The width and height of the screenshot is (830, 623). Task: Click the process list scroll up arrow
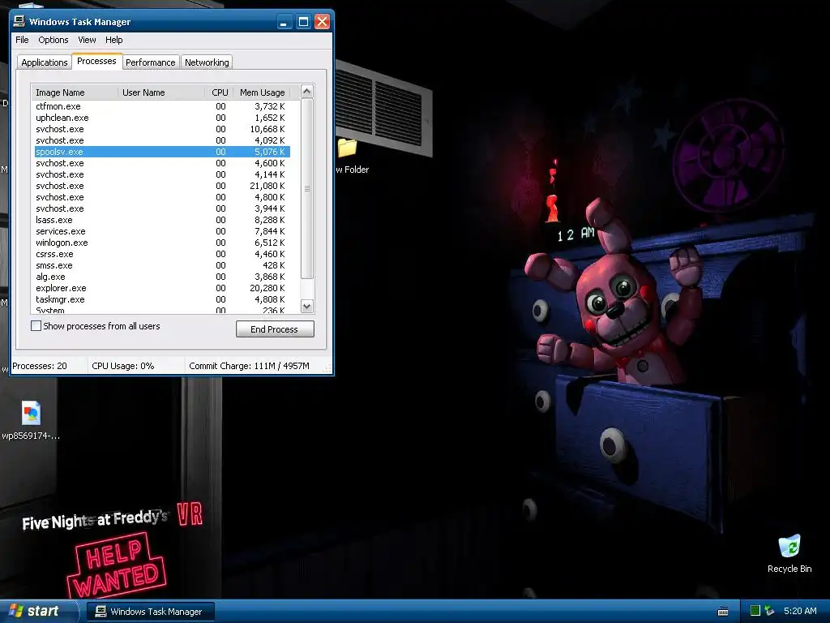(307, 92)
